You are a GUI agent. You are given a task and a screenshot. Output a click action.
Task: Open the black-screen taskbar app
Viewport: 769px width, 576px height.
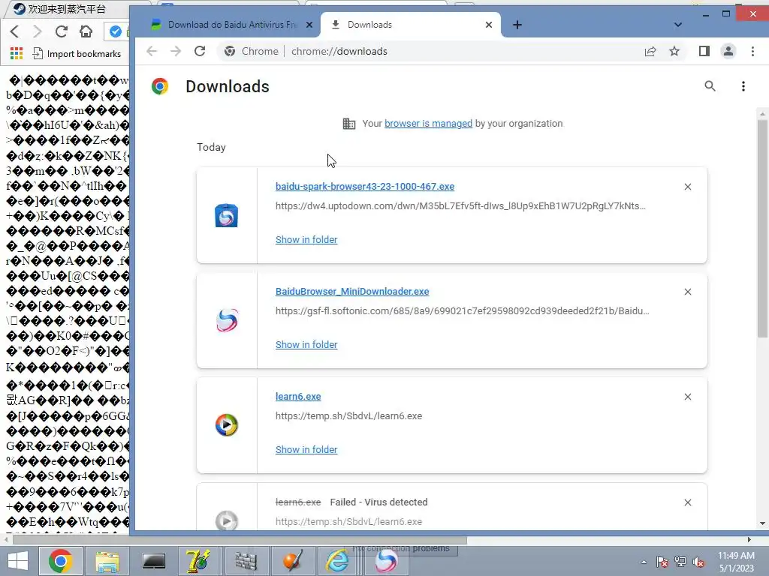coord(153,561)
